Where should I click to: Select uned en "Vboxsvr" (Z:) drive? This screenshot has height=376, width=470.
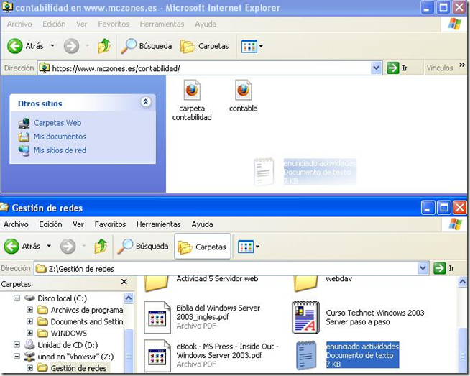[75, 357]
